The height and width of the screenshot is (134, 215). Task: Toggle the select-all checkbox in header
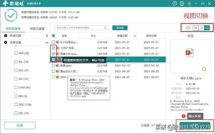(x=53, y=36)
